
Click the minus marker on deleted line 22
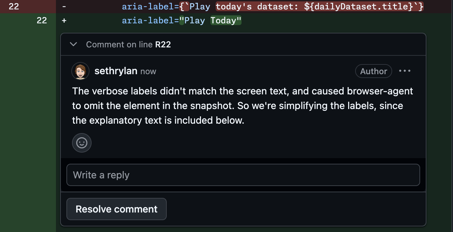[x=64, y=6]
